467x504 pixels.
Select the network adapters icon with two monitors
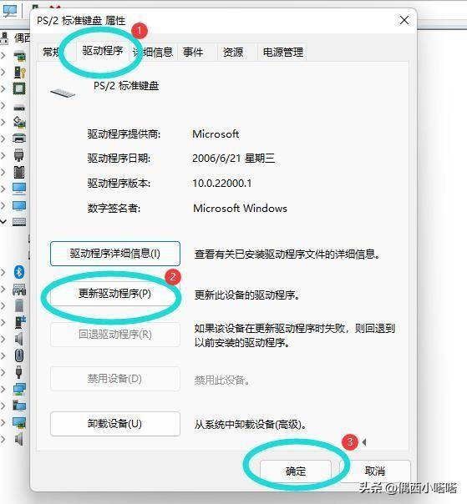19,389
